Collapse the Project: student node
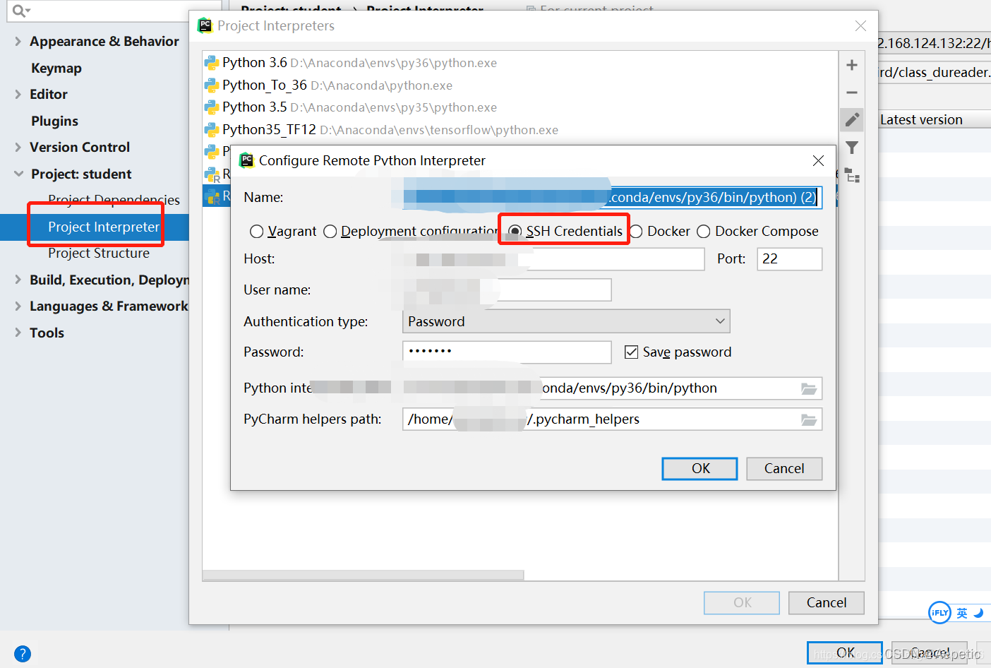 [18, 174]
